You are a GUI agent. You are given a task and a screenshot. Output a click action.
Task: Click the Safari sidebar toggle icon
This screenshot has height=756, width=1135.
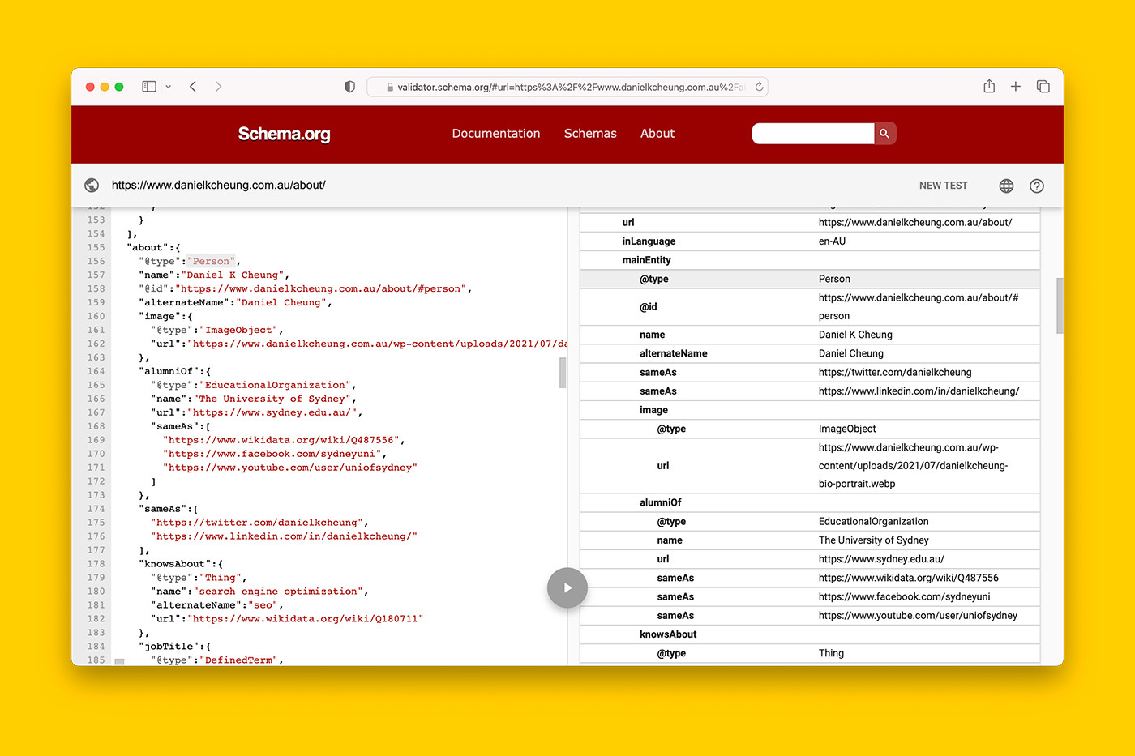click(149, 87)
